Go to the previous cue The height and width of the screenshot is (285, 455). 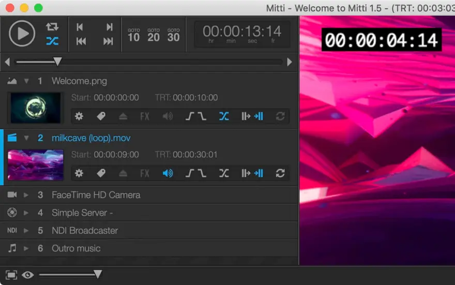[x=81, y=41]
